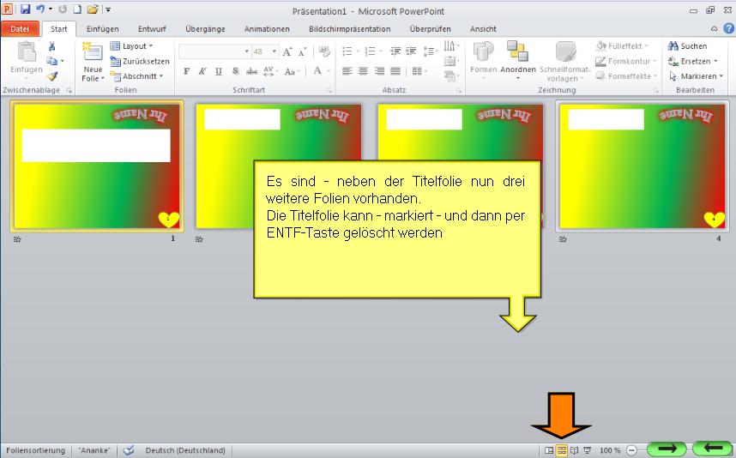Click the 100 % zoom level

tap(610, 449)
